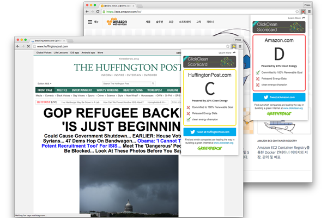327x218 pixels.
Task: Open the Sports subsection link
Action: 91,95
